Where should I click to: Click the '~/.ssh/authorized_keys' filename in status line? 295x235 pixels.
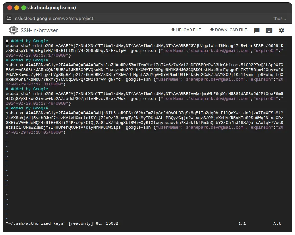click(x=36, y=223)
